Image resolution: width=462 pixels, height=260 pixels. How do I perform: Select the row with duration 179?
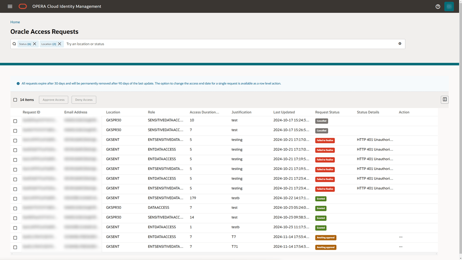click(15, 198)
